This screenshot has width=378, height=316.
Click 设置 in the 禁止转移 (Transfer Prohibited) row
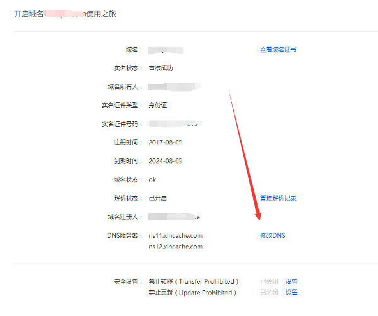tap(292, 281)
